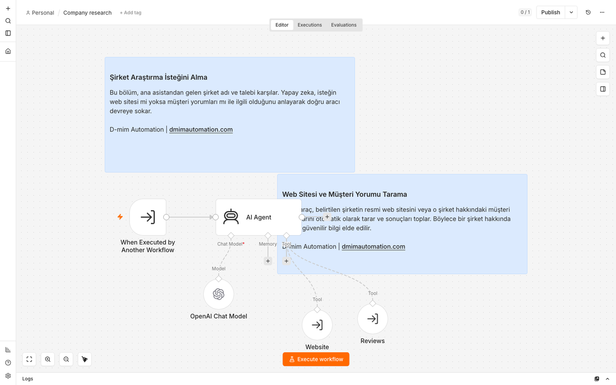Select the OpenAI Chat Model node

[219, 294]
